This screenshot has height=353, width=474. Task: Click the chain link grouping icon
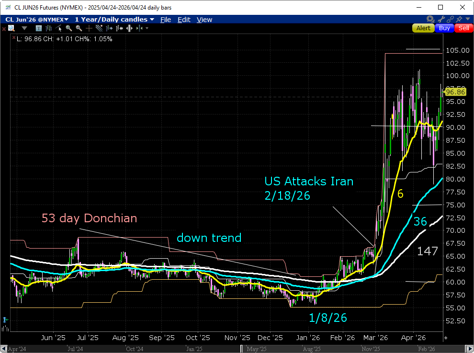click(450, 20)
